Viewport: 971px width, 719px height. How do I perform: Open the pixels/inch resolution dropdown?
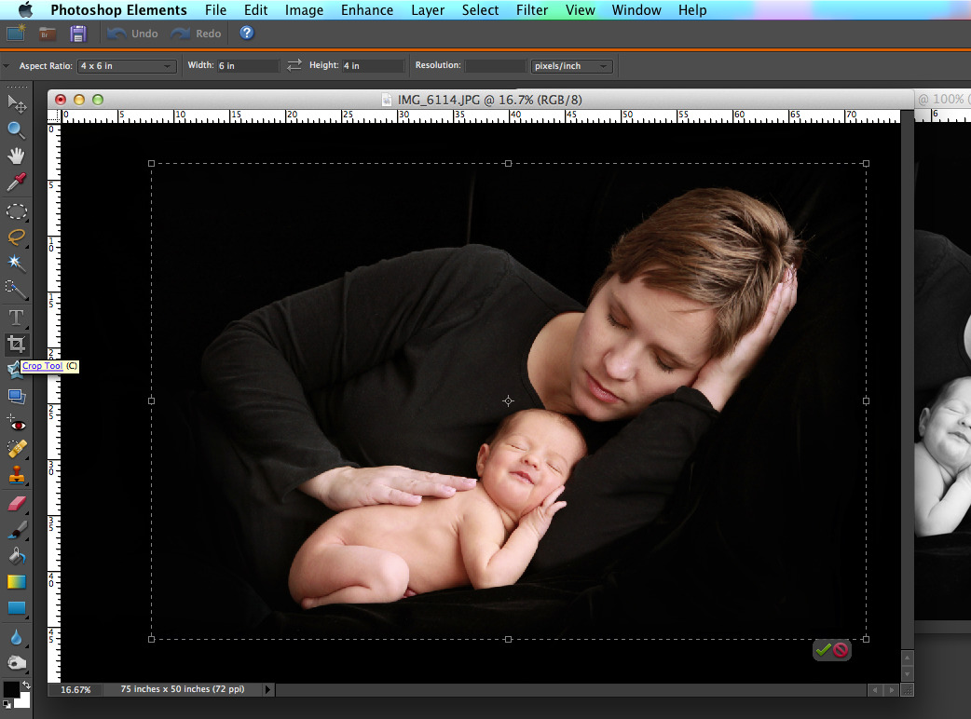(570, 66)
